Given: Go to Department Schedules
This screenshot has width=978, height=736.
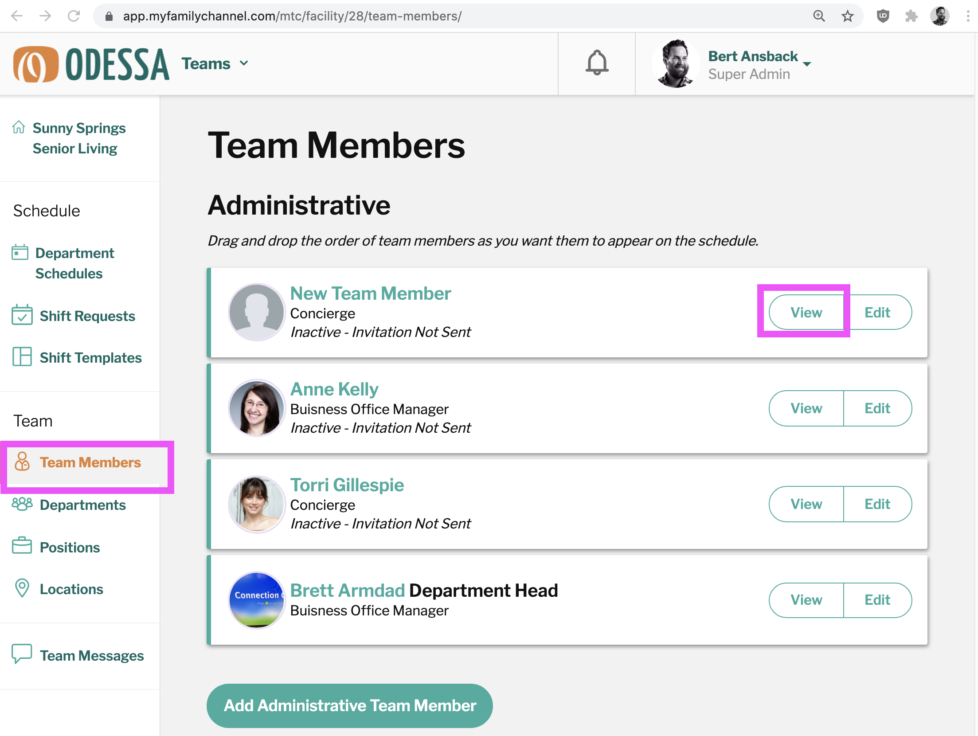Looking at the screenshot, I should click(74, 263).
